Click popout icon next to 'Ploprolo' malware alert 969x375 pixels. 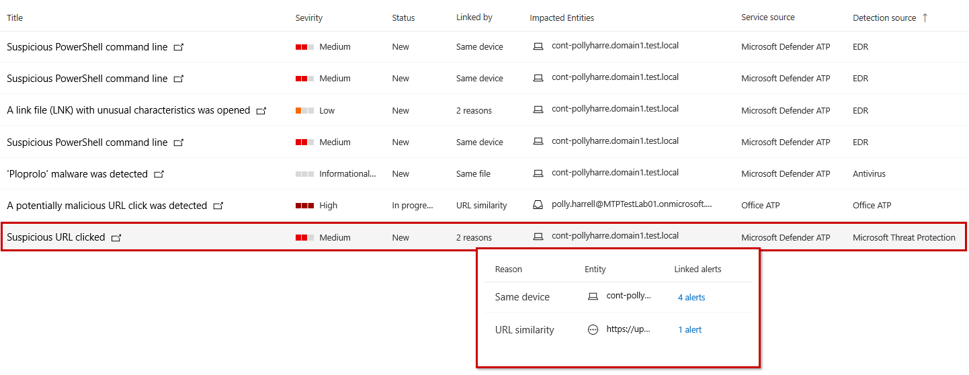tap(159, 174)
